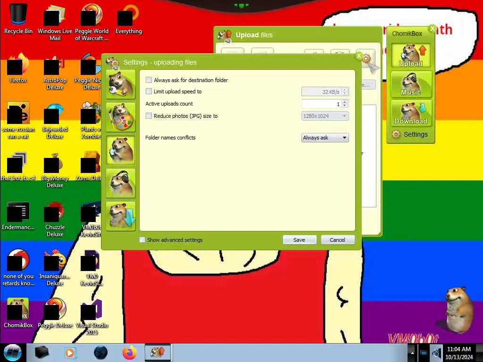Open the download settings hamster tab
This screenshot has height=362, width=483.
click(121, 216)
